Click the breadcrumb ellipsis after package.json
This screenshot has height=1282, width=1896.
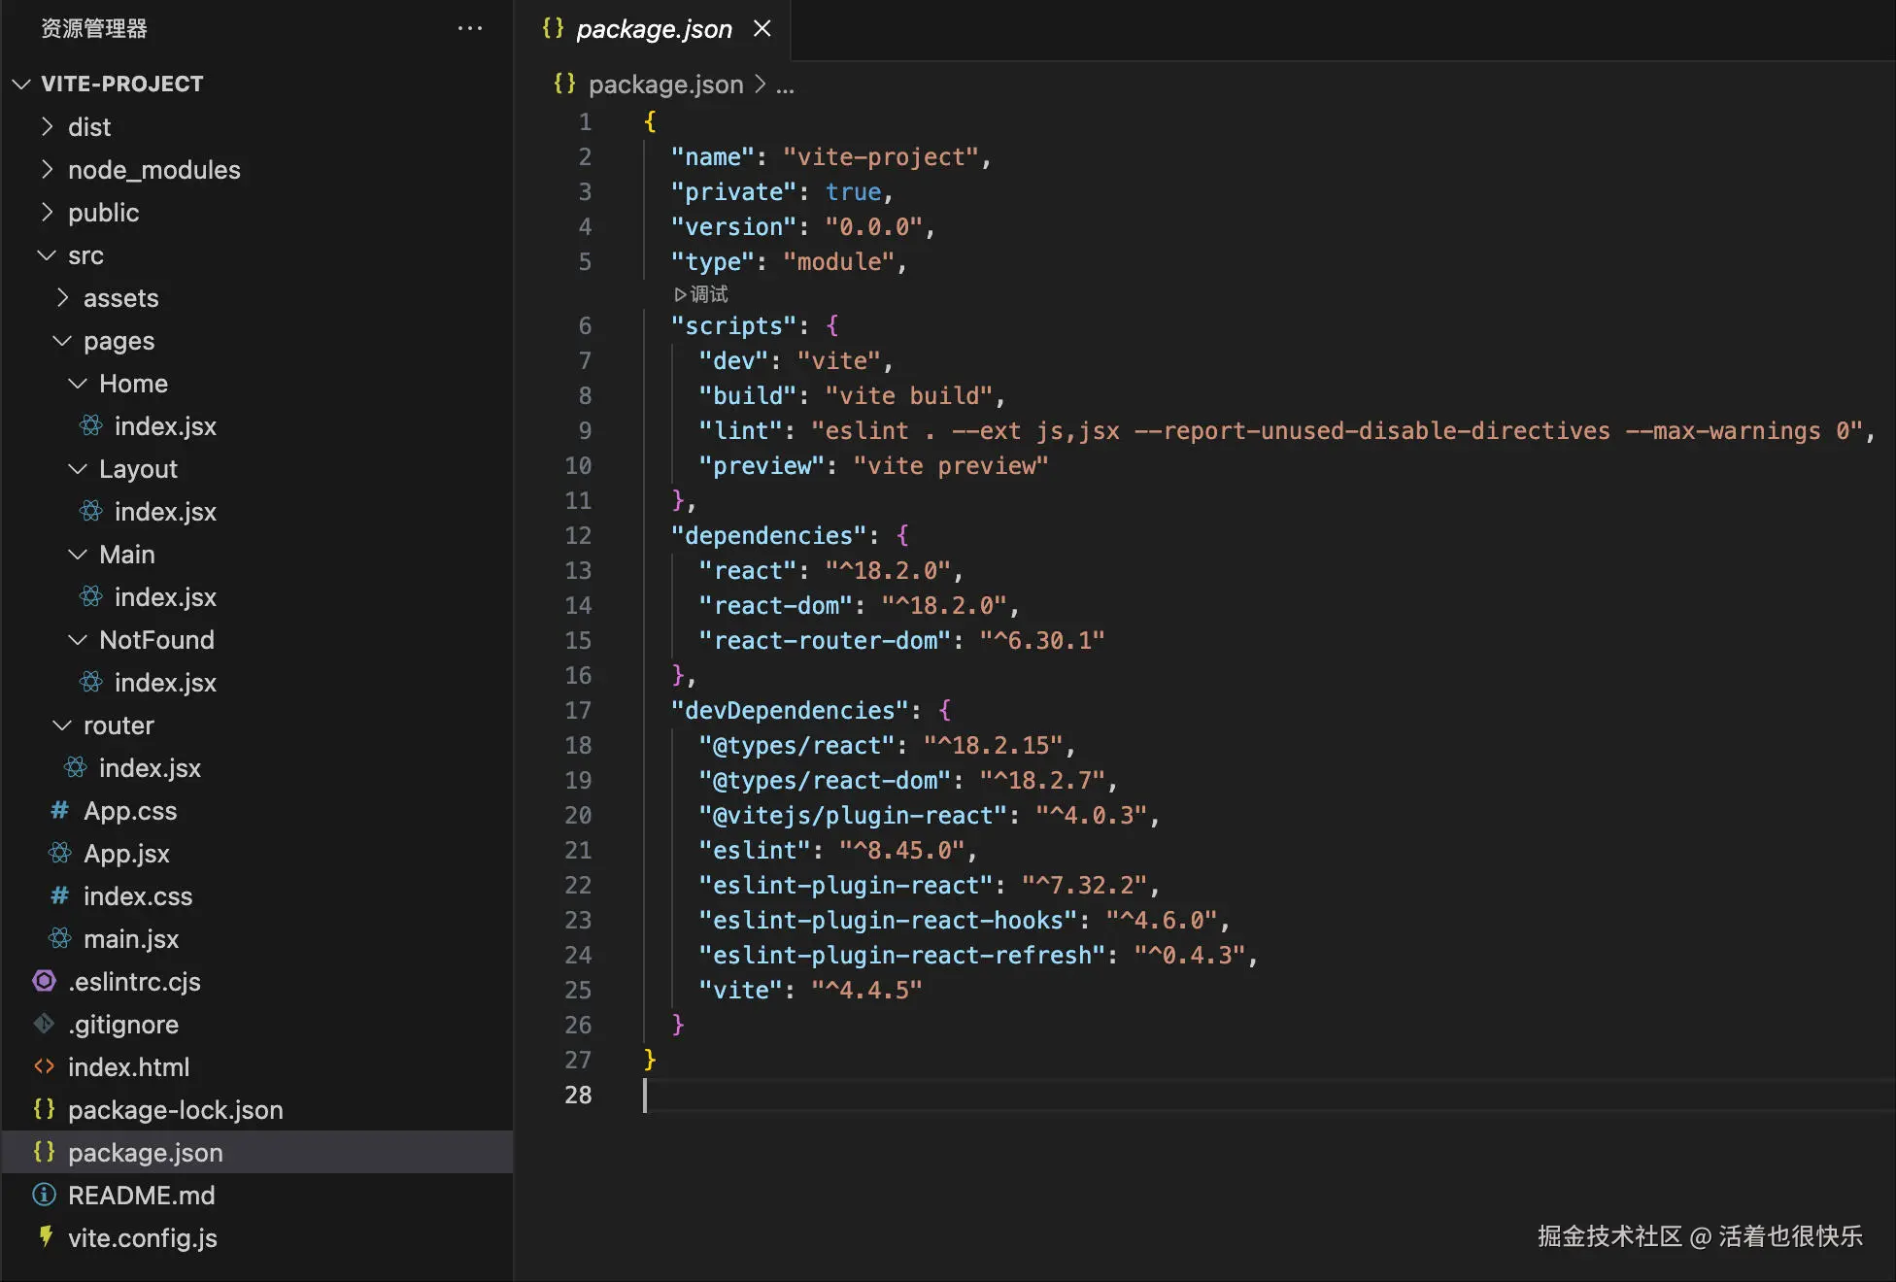click(x=785, y=86)
